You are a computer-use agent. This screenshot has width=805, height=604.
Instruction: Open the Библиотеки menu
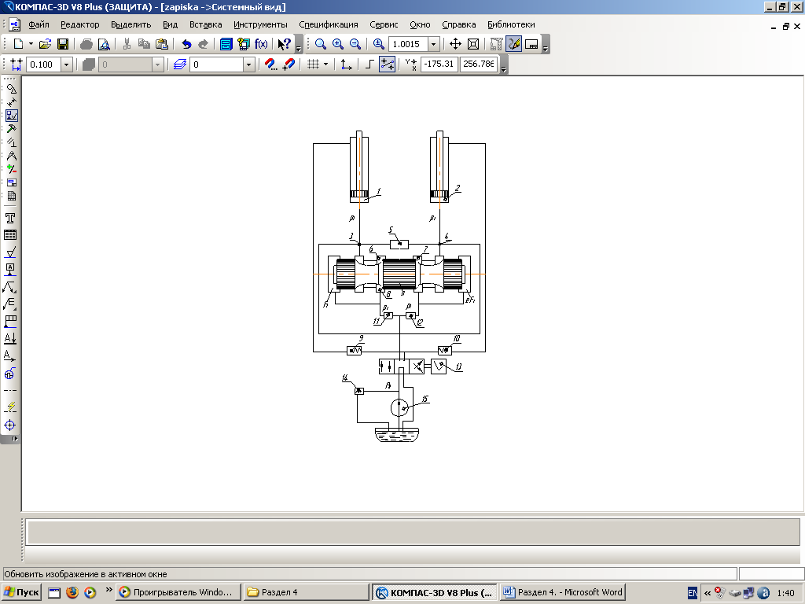click(511, 24)
